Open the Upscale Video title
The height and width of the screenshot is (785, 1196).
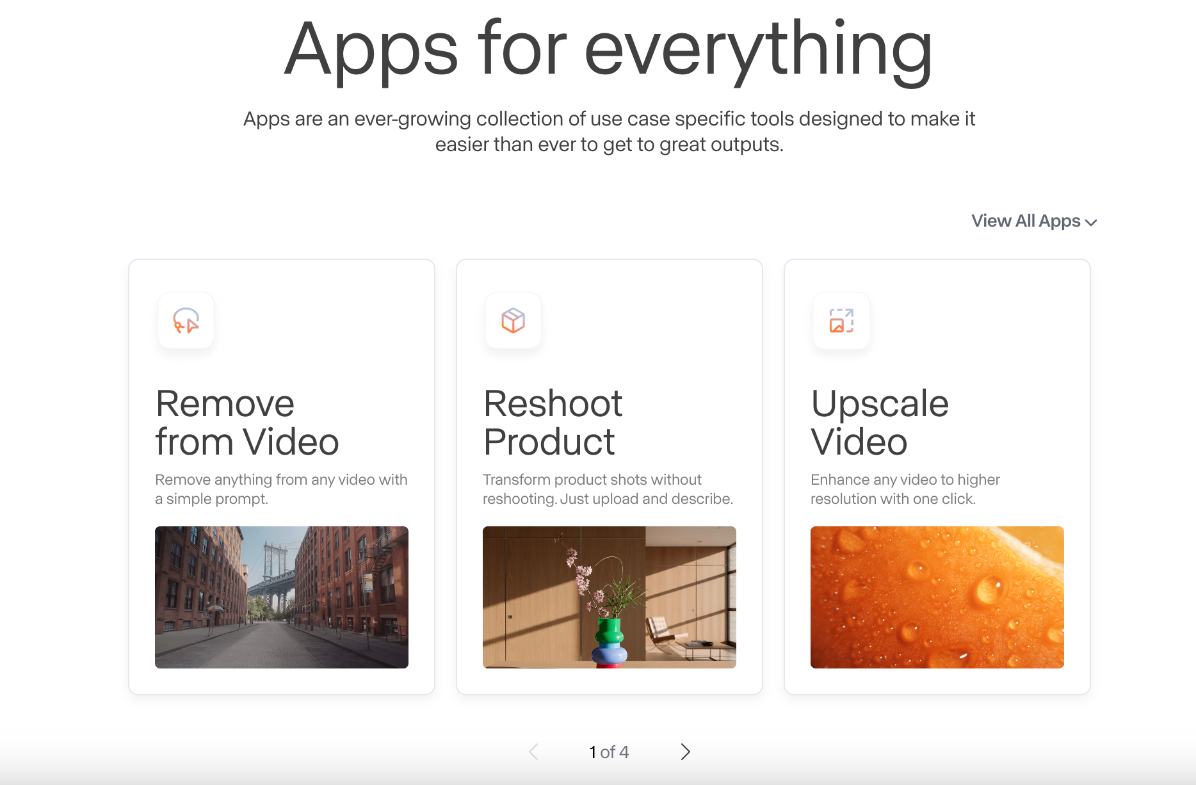(879, 423)
